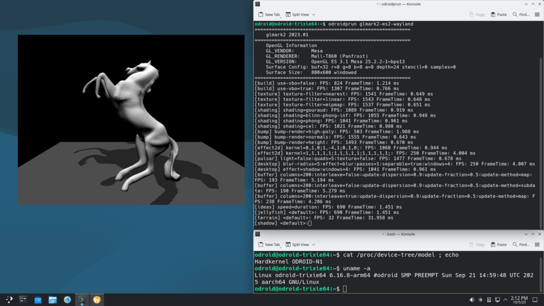Click Paste in the bash Konsole toolbar

(x=498, y=244)
